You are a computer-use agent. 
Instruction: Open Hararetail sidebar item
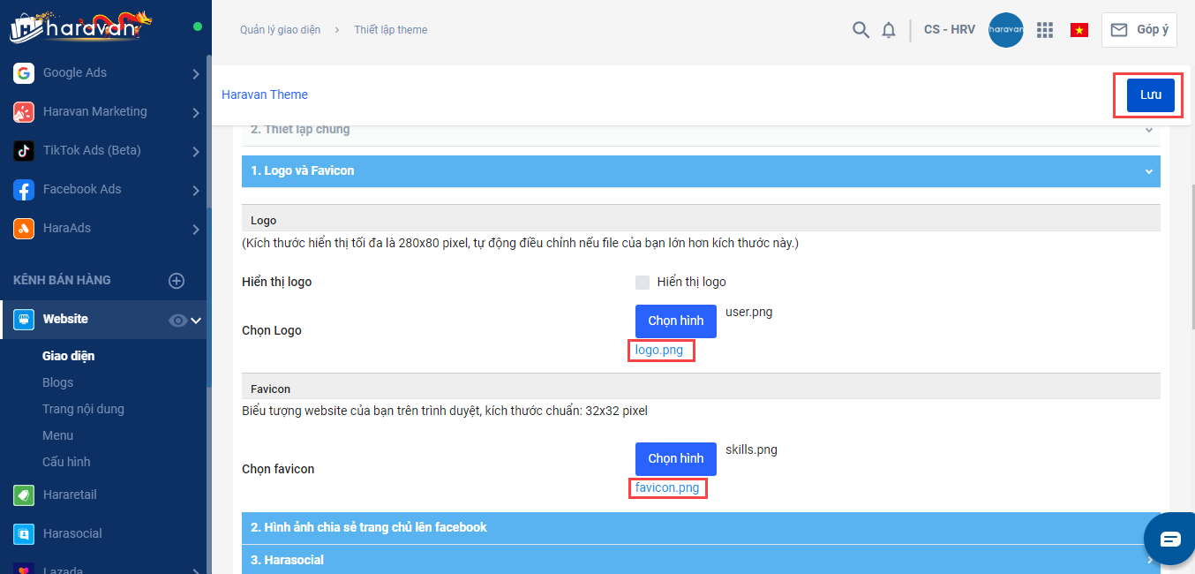pyautogui.click(x=70, y=495)
